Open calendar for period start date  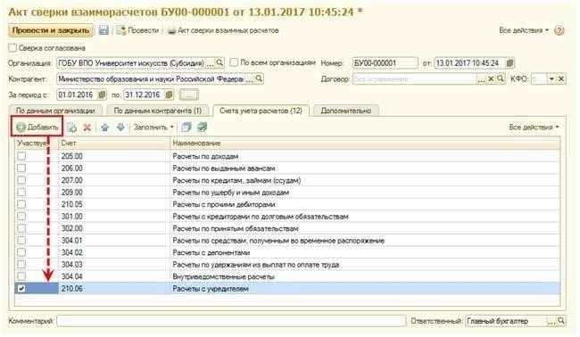(102, 95)
